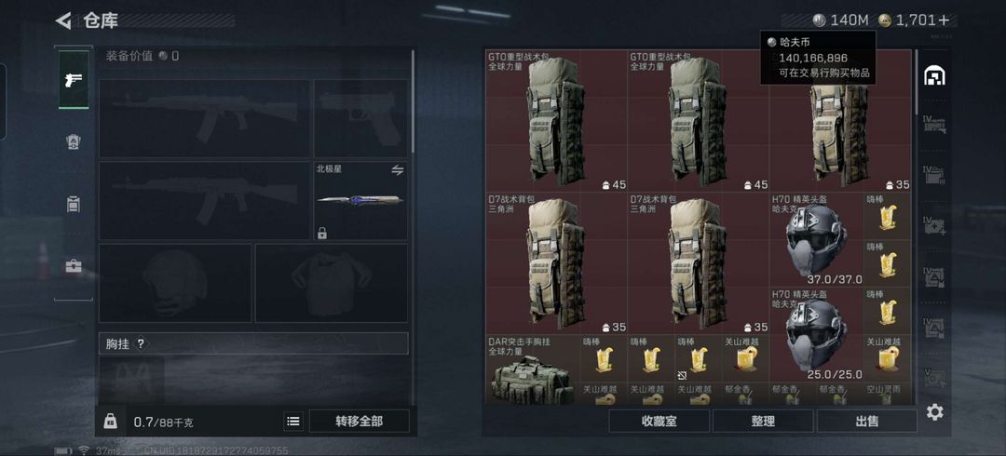1006x456 pixels.
Task: Select the weapons pistol tab in left sidebar
Action: 74,79
